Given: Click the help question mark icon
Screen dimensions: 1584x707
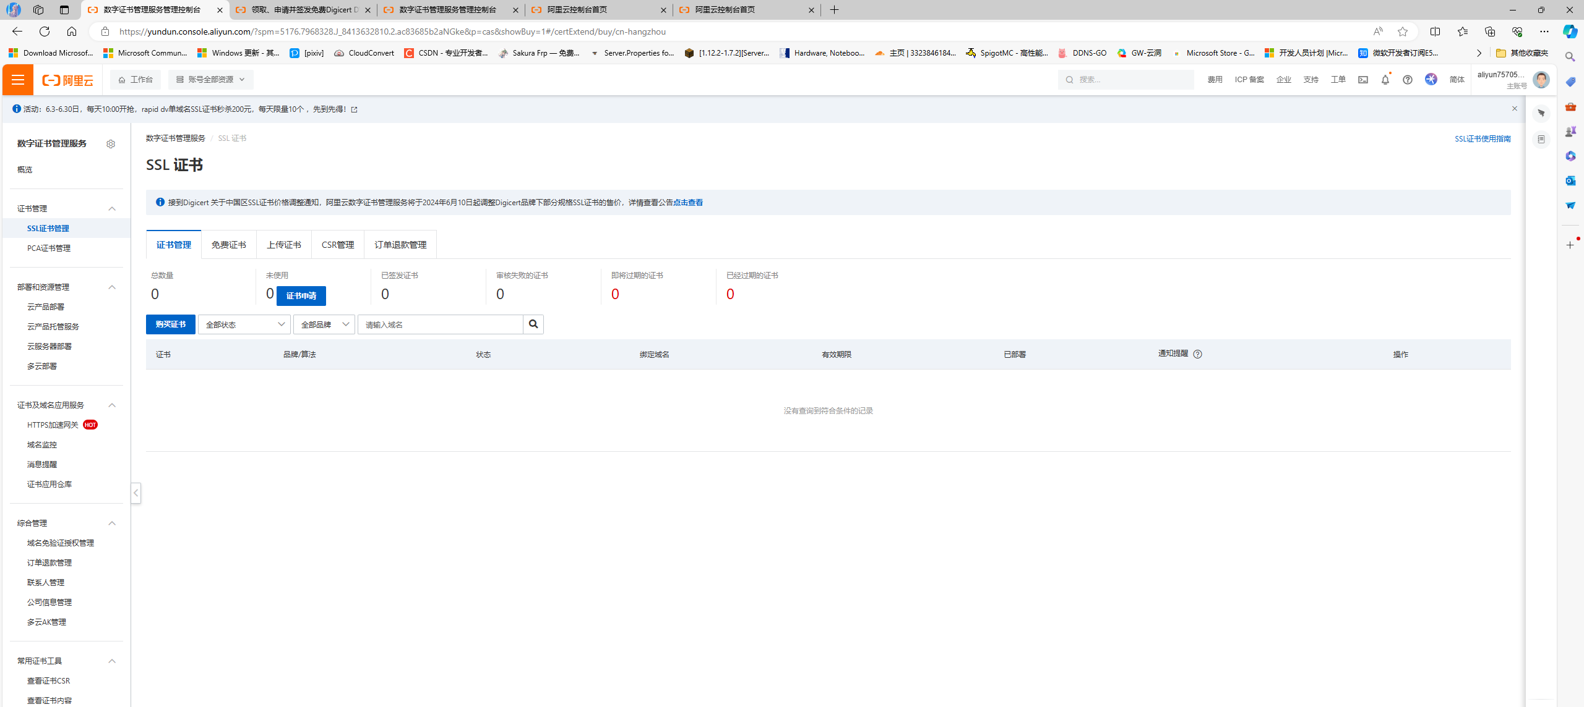Looking at the screenshot, I should [1408, 80].
